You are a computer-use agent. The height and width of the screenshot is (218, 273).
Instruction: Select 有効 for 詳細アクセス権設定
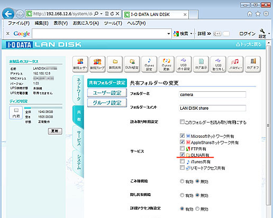(x=182, y=208)
